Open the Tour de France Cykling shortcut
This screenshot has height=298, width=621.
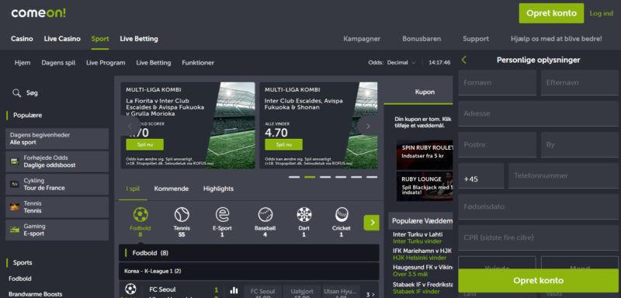coord(57,185)
